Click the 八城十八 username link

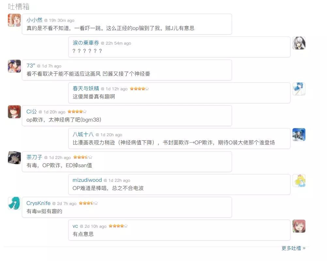point(83,135)
